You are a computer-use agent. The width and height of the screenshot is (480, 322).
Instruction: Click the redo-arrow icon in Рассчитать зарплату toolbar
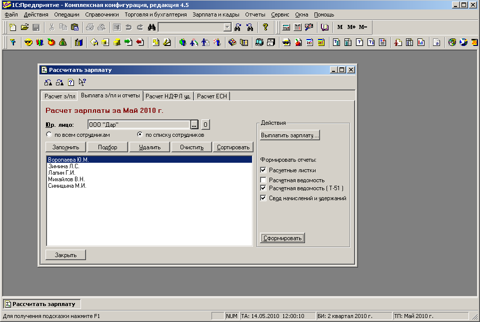59,82
